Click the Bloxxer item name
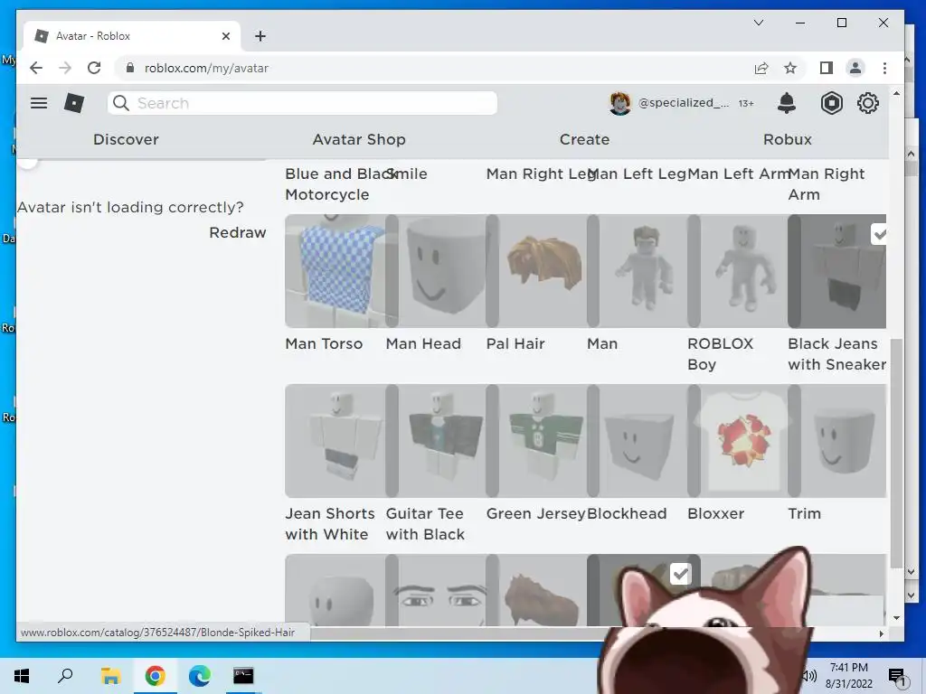 tap(715, 513)
